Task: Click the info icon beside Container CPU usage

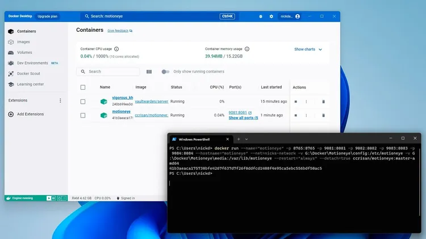Action: pyautogui.click(x=116, y=49)
